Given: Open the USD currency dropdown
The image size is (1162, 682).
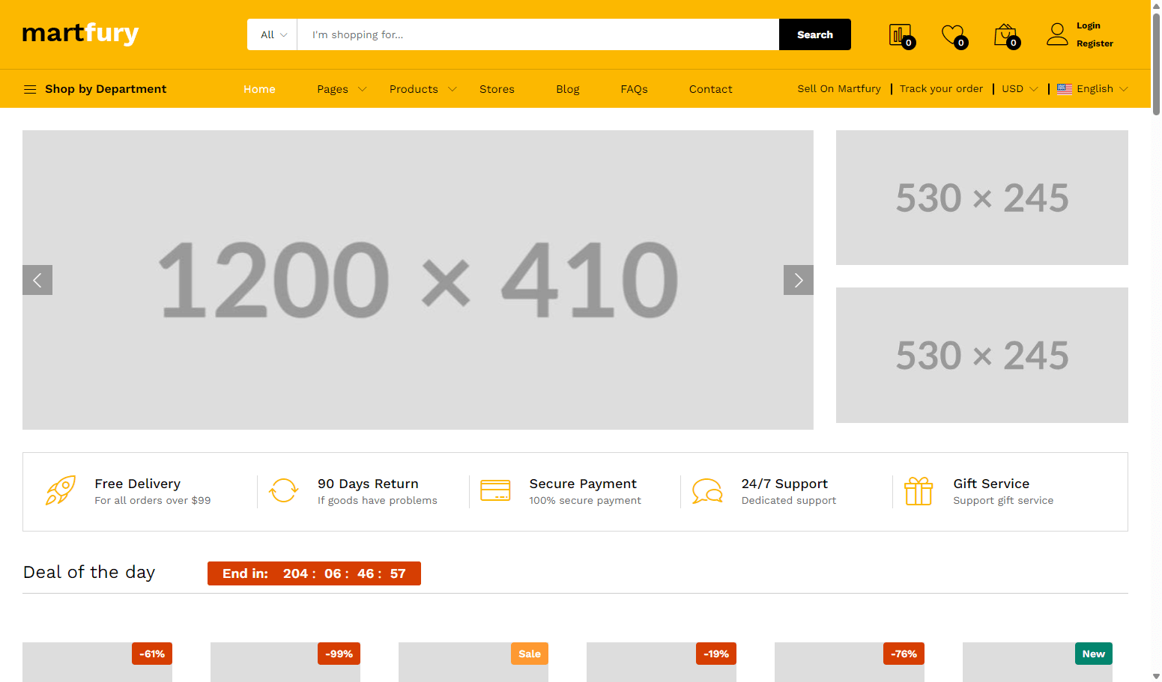Looking at the screenshot, I should tap(1020, 89).
